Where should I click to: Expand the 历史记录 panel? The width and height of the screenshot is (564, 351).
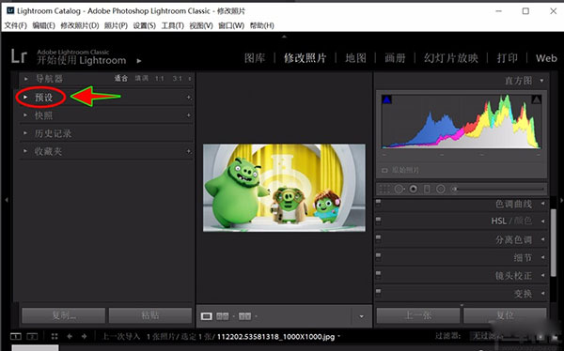click(25, 133)
